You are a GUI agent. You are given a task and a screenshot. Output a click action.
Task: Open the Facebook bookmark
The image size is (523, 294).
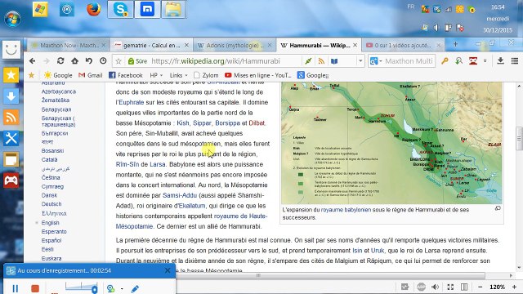[126, 75]
